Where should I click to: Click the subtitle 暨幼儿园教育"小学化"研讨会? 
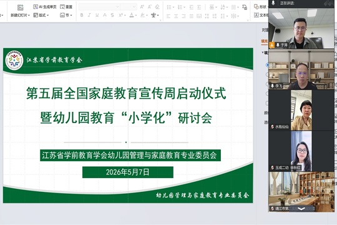coord(126,117)
